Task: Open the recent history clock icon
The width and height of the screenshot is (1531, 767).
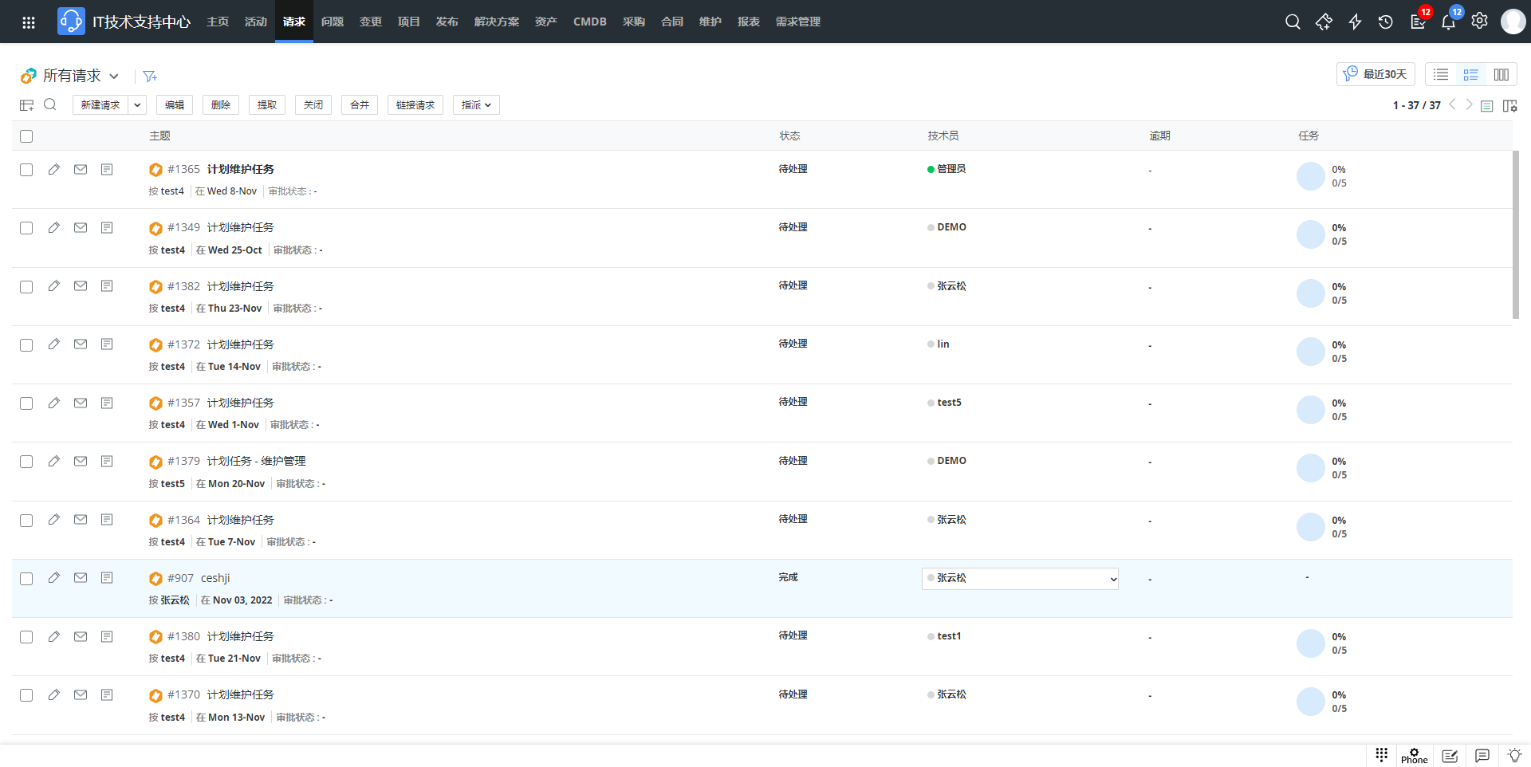Action: pyautogui.click(x=1386, y=22)
